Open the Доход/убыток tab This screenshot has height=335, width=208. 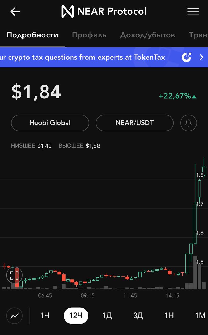(147, 35)
